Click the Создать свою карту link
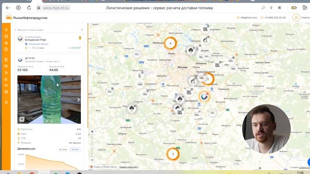The height and width of the screenshot is (174, 310). 129,167
